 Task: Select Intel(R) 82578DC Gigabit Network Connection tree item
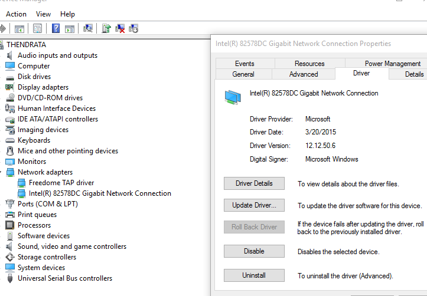tap(100, 193)
